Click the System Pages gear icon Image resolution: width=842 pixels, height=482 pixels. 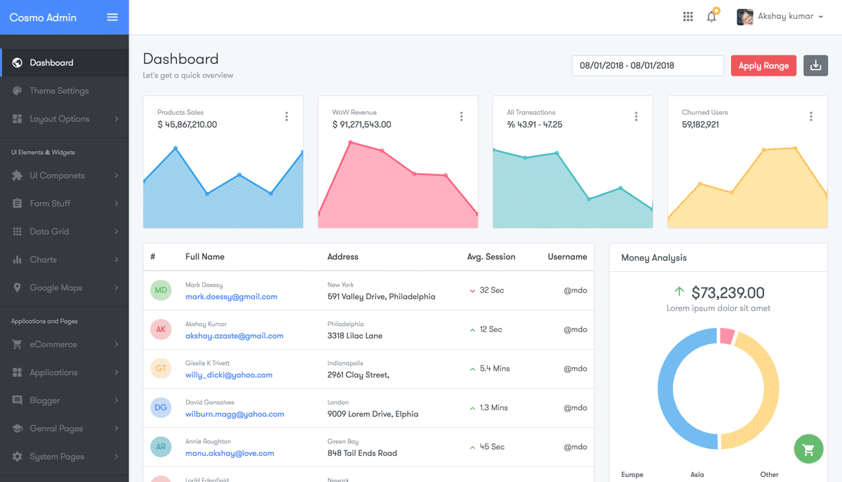[17, 457]
